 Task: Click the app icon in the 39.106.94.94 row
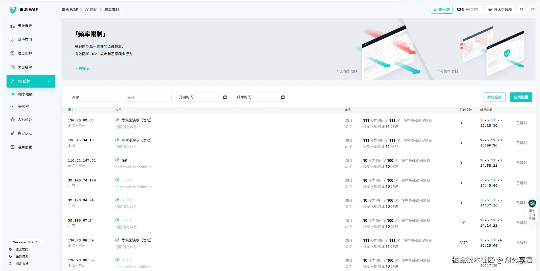point(117,200)
